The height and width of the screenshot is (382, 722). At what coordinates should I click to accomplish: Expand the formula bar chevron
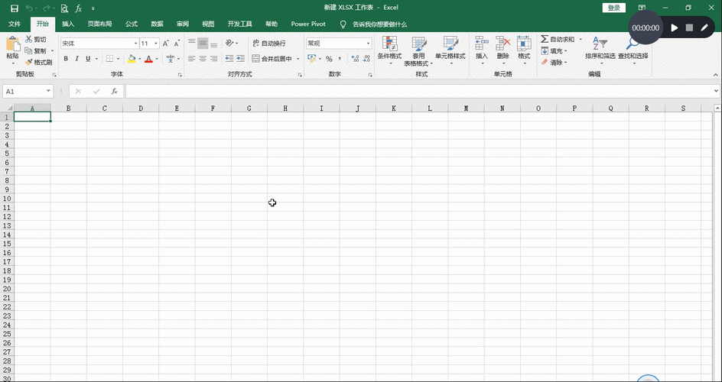click(x=716, y=92)
